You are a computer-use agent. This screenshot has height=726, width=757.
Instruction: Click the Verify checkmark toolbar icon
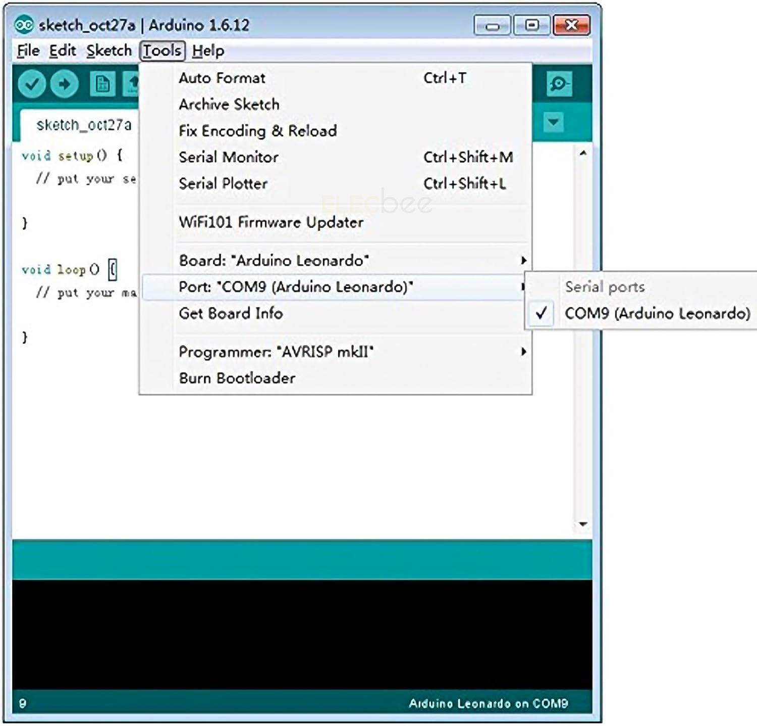coord(32,84)
